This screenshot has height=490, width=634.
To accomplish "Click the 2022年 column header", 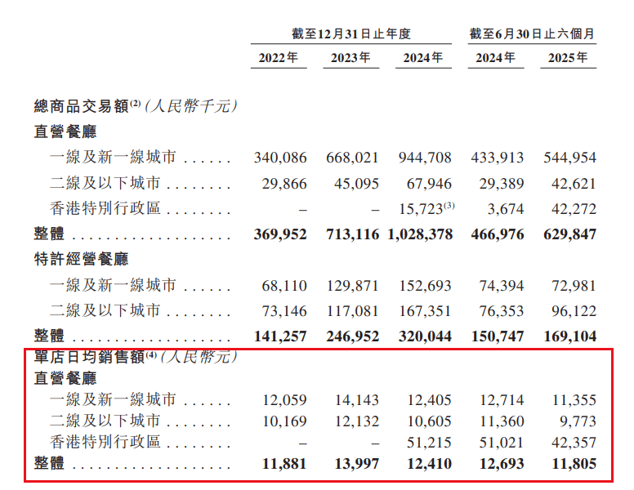I will tap(279, 58).
